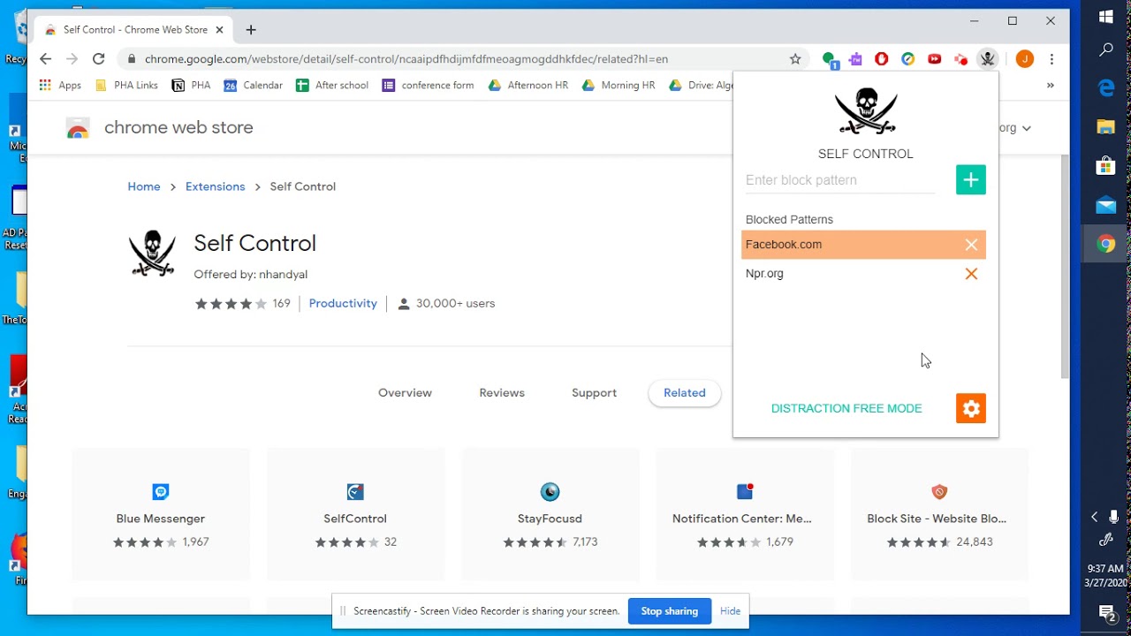This screenshot has height=636, width=1131.
Task: Show hidden bookmarks with the chevron
Action: point(1051,86)
